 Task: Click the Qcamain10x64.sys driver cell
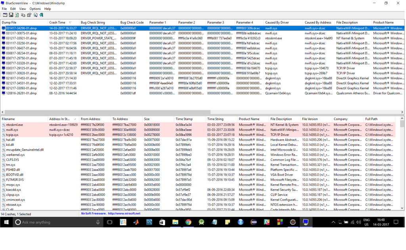pos(278,93)
